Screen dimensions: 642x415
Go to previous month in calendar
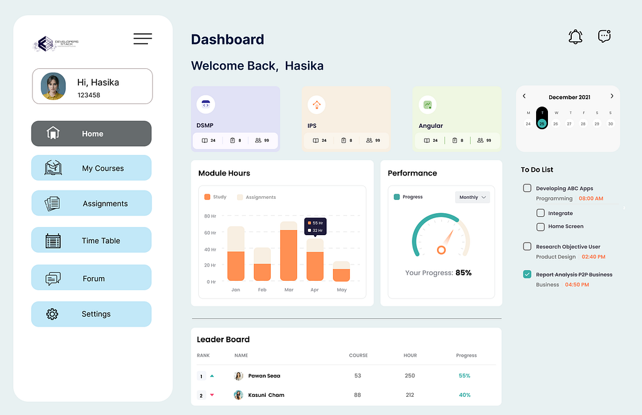[524, 97]
